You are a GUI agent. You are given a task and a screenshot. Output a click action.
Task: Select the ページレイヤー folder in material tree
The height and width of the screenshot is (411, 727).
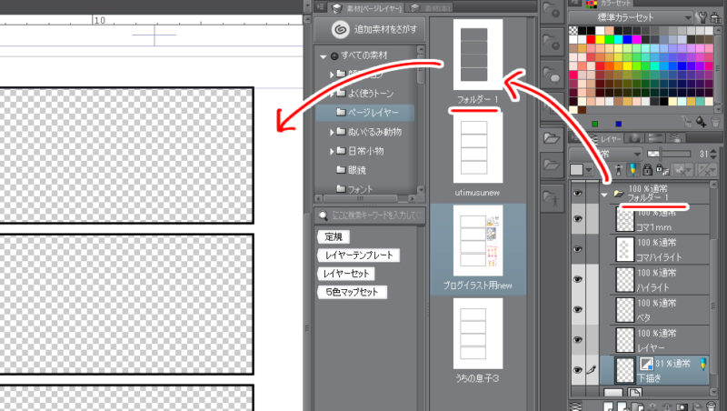pos(364,113)
